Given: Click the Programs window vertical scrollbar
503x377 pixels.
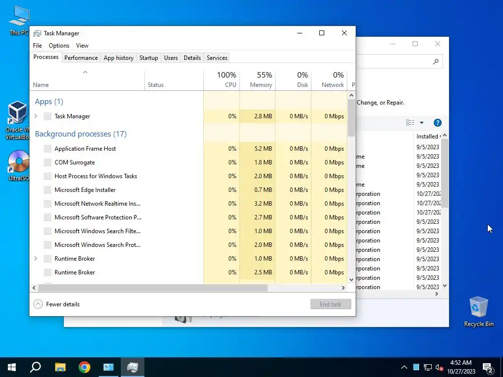Looking at the screenshot, I should [x=445, y=173].
